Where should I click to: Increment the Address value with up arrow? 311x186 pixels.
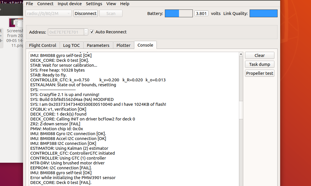(86, 30)
